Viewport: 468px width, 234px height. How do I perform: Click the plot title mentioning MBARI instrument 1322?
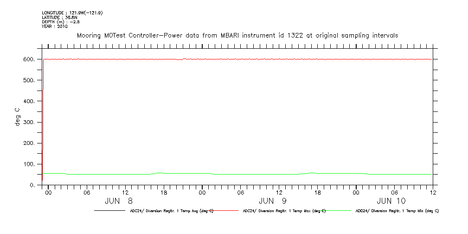tap(237, 35)
